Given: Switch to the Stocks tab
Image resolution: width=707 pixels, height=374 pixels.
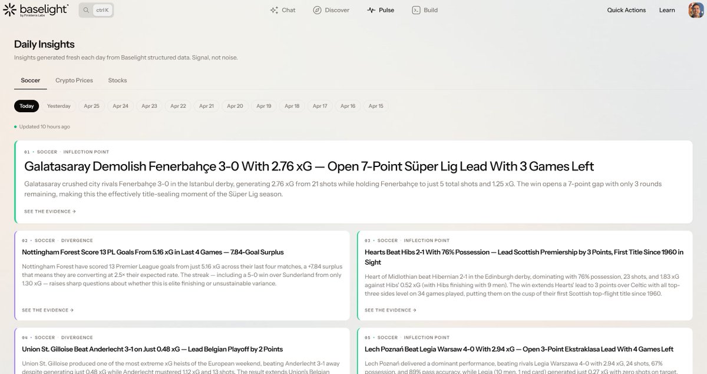Looking at the screenshot, I should pos(117,81).
